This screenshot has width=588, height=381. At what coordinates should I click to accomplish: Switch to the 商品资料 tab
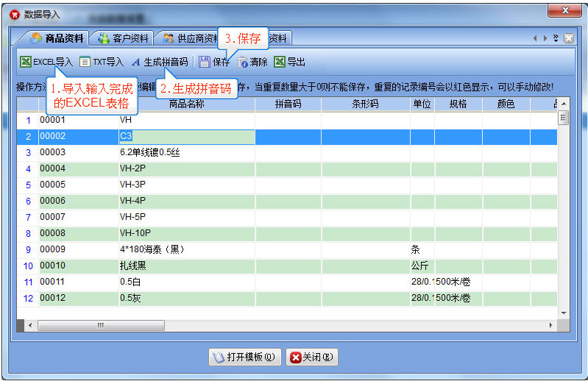(x=57, y=38)
